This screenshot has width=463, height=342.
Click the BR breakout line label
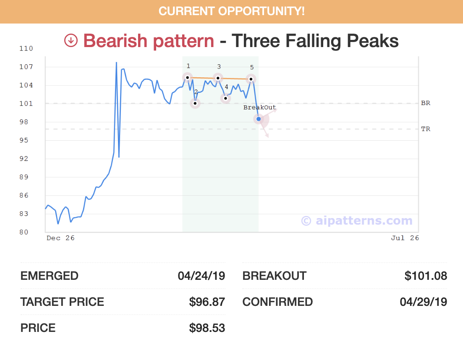[x=425, y=103]
